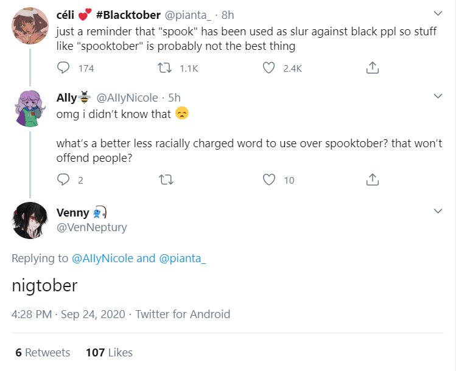The height and width of the screenshot is (371, 456).
Task: Open the @pianta_ mention in Replying to
Action: (x=182, y=258)
